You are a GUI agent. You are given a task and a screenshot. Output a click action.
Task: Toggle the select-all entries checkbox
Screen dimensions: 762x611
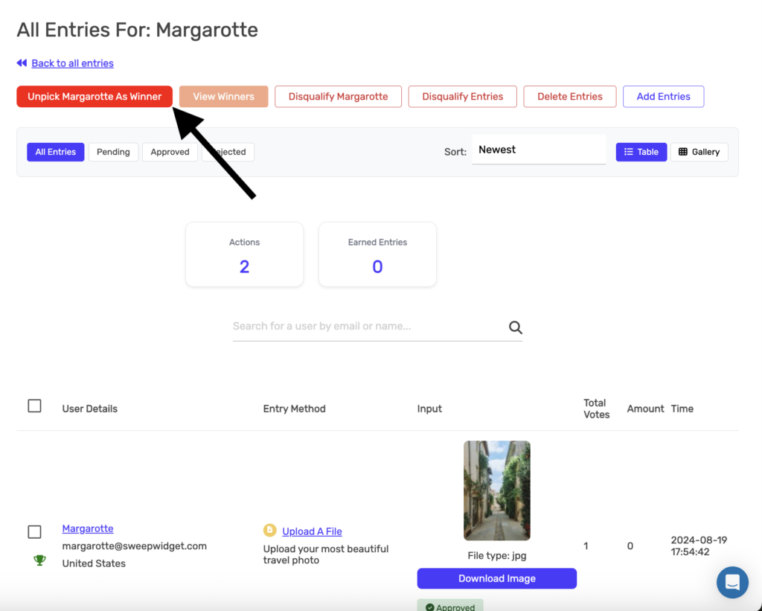34,406
